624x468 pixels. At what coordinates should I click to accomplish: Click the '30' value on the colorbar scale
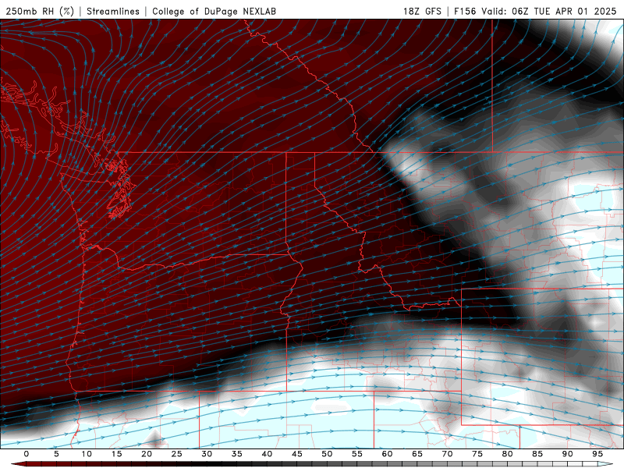click(207, 454)
